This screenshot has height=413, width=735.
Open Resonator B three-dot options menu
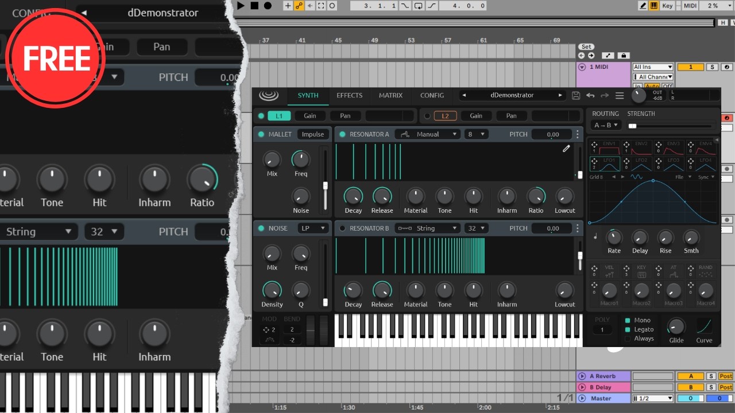[x=578, y=228]
